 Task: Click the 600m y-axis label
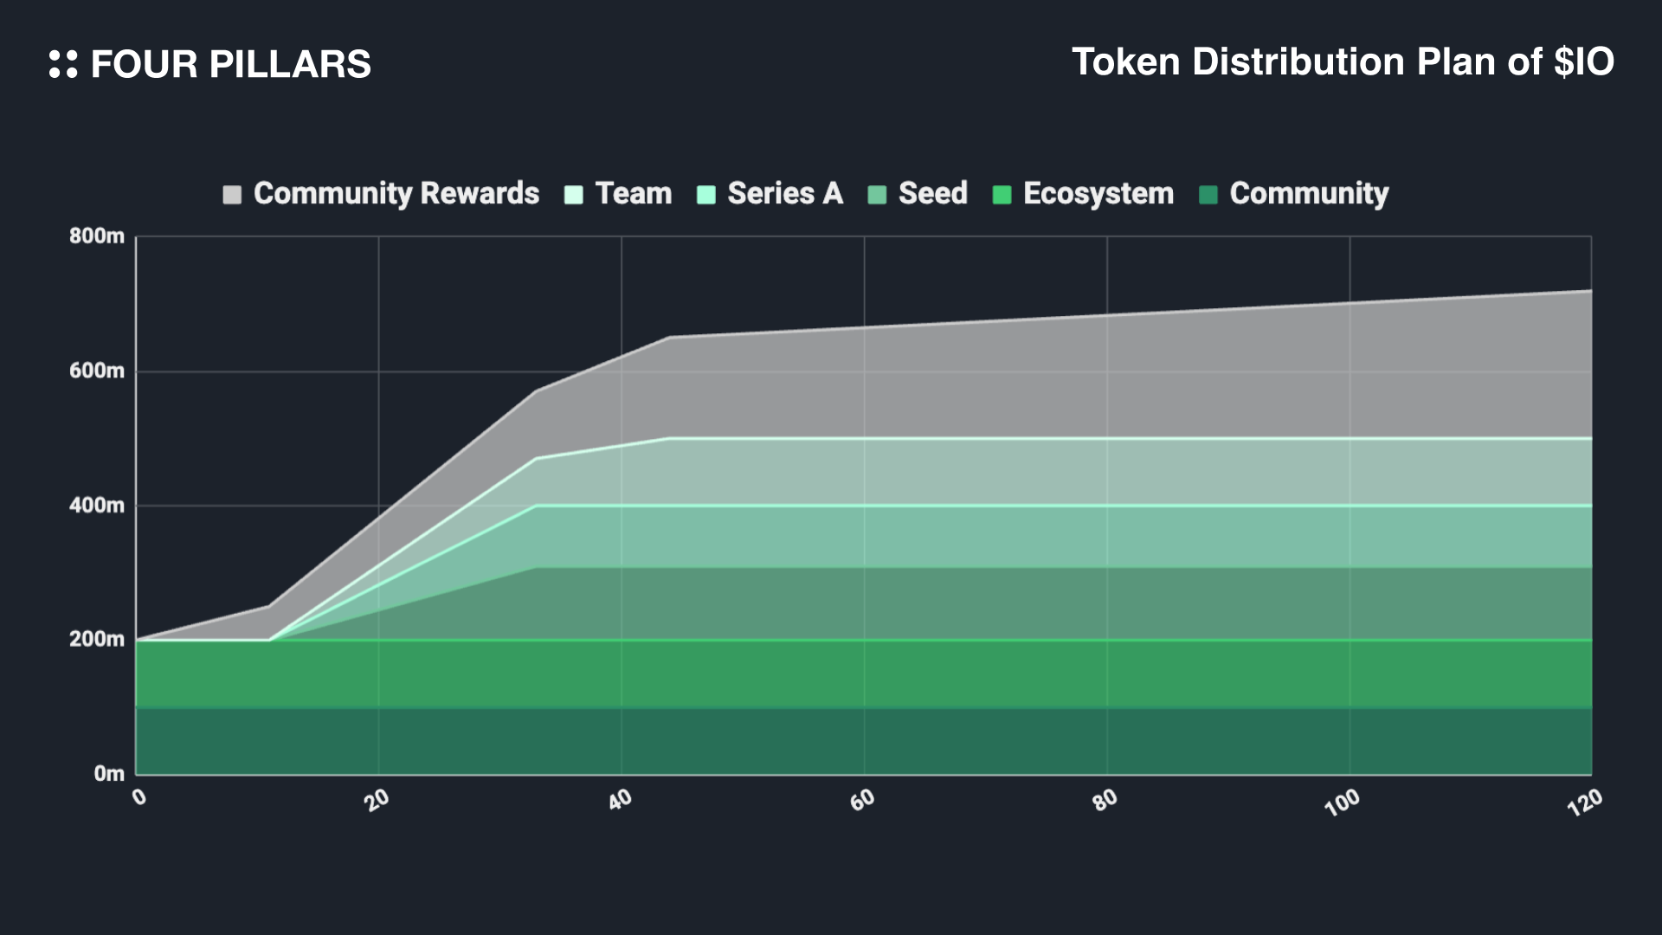tap(97, 371)
